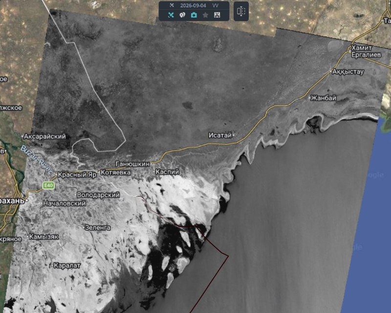The image size is (391, 313).
Task: Select the Красный Яр map label
Action: point(77,175)
